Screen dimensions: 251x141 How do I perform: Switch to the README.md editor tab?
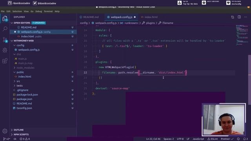[x=91, y=17]
